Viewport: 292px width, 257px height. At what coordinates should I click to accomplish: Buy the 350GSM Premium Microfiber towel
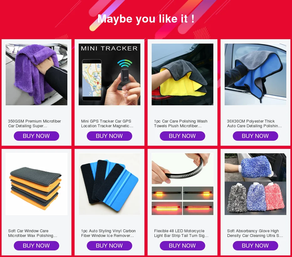coord(36,136)
